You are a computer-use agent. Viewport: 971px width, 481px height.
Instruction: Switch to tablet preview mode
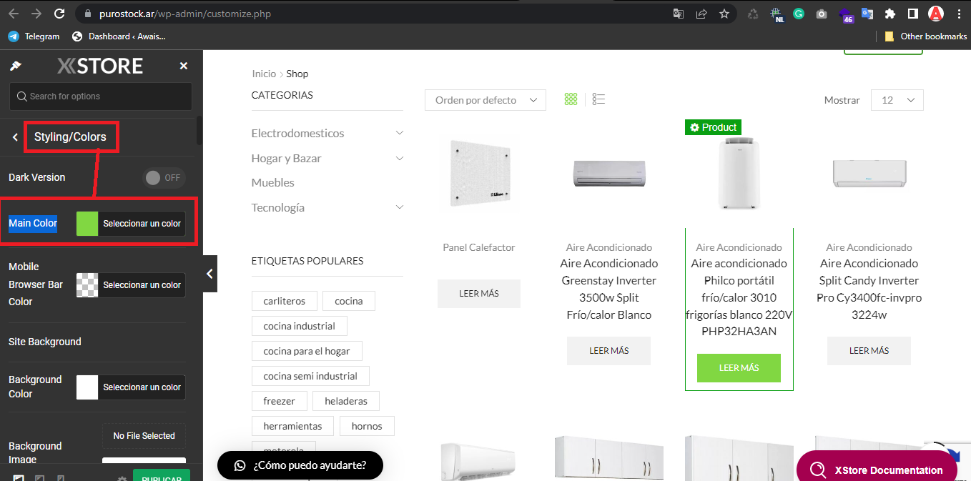(40, 479)
